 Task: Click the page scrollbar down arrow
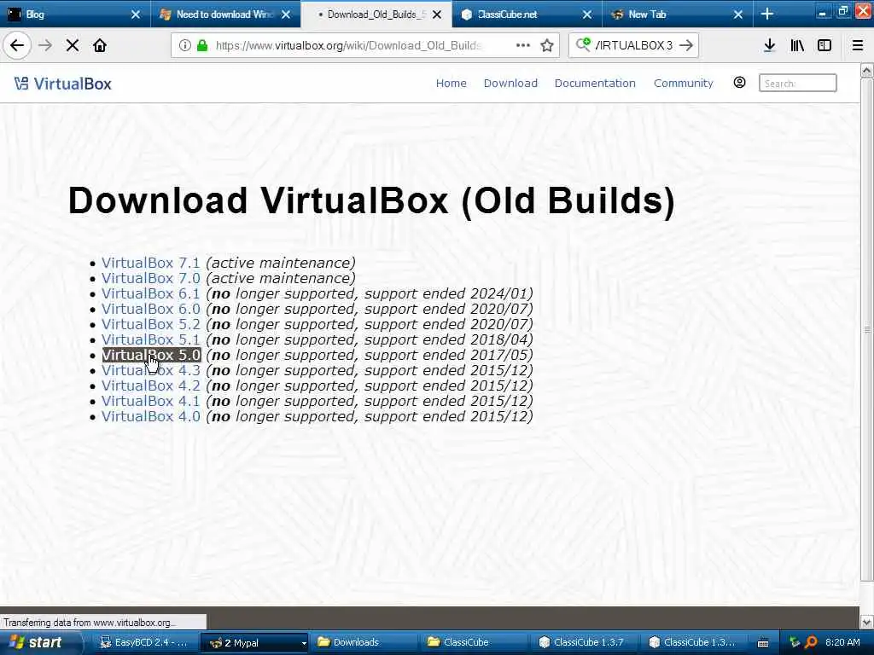pyautogui.click(x=867, y=622)
